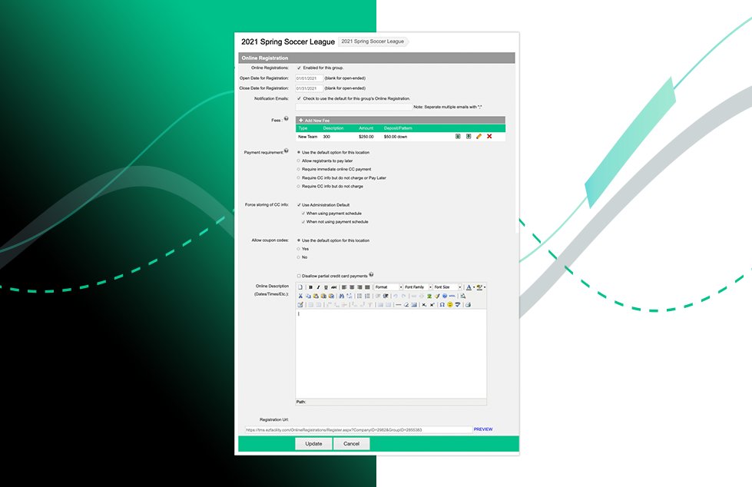
Task: Click the Bold icon in editor toolbar
Action: (310, 287)
